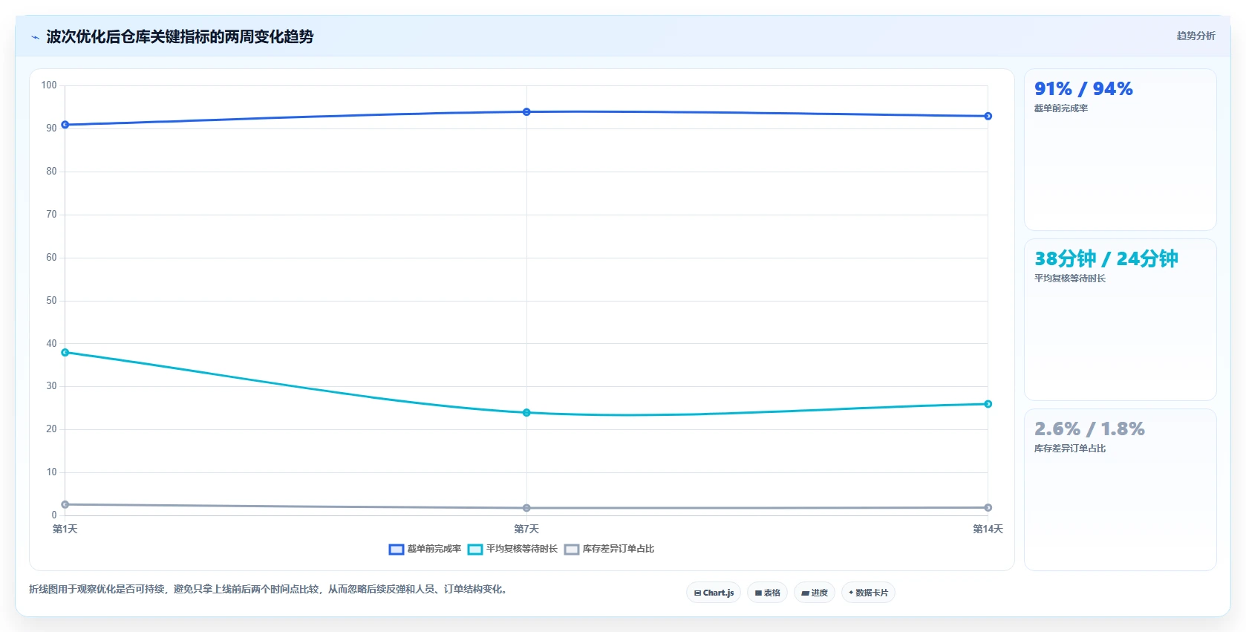Toggle the 截单前完成率 legend swatch

point(397,550)
